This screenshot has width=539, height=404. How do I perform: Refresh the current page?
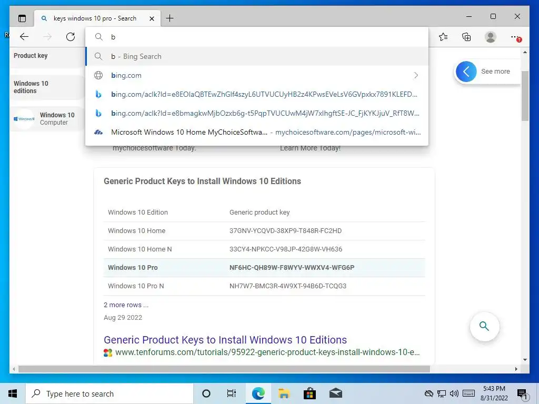pos(71,37)
